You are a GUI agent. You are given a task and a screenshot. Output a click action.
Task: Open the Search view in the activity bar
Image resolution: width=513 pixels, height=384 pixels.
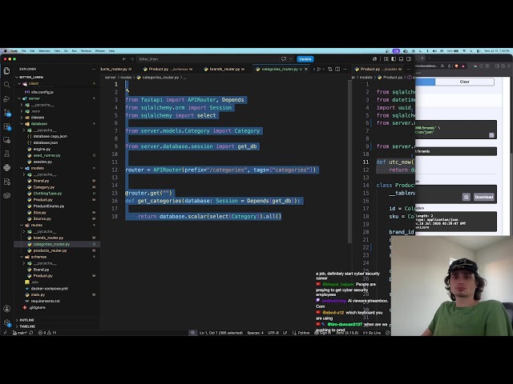7,85
